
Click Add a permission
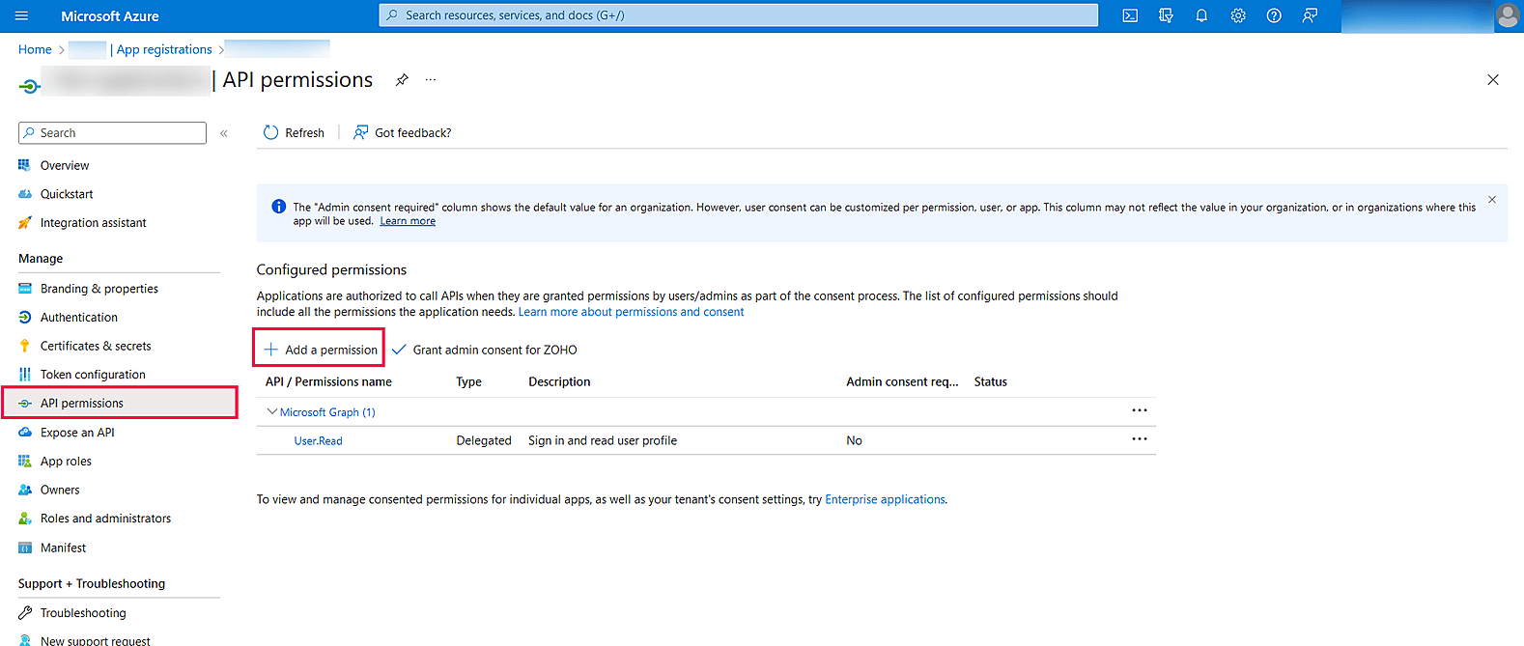point(320,350)
